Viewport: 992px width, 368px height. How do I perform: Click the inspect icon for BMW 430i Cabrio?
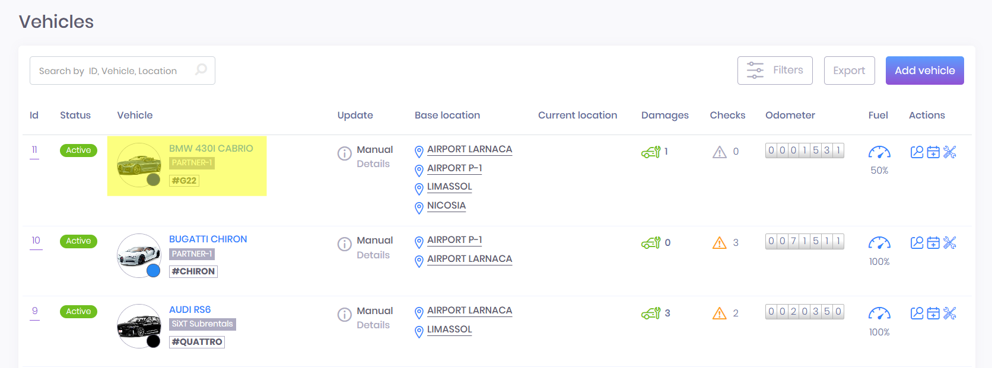tap(917, 152)
